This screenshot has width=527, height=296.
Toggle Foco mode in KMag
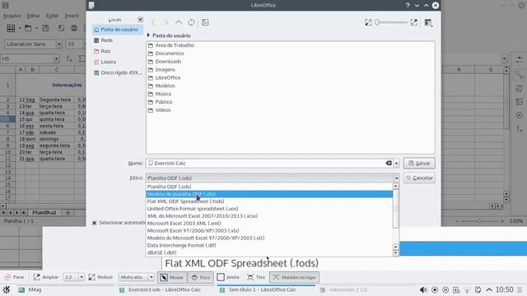(201, 277)
